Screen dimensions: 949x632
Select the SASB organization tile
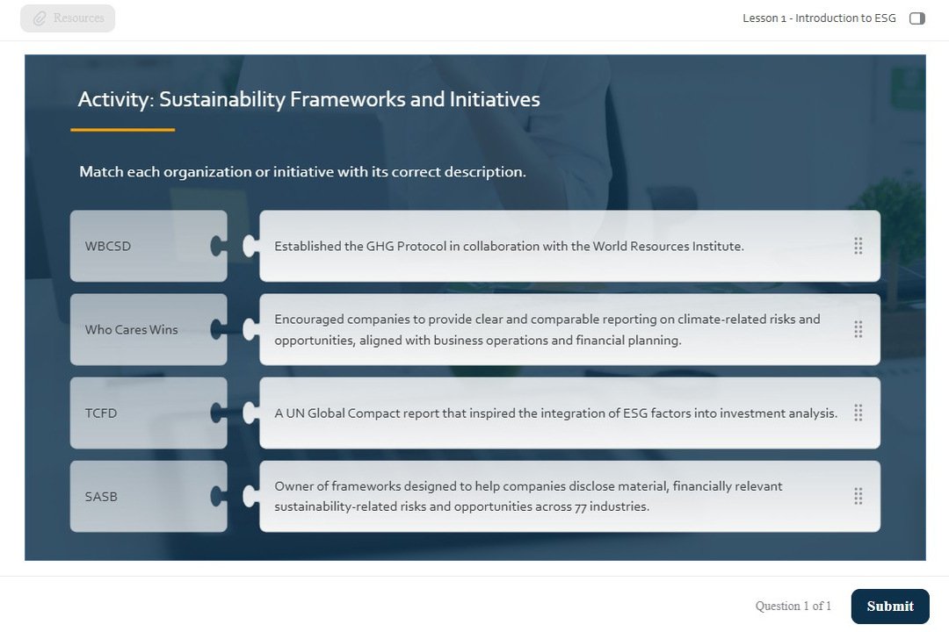tap(149, 497)
